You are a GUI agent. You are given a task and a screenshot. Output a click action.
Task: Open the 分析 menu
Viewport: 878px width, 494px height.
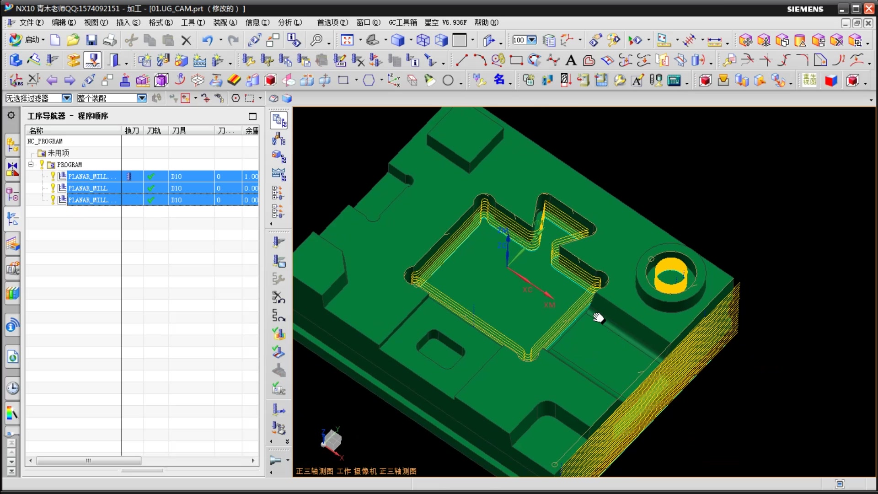(289, 22)
